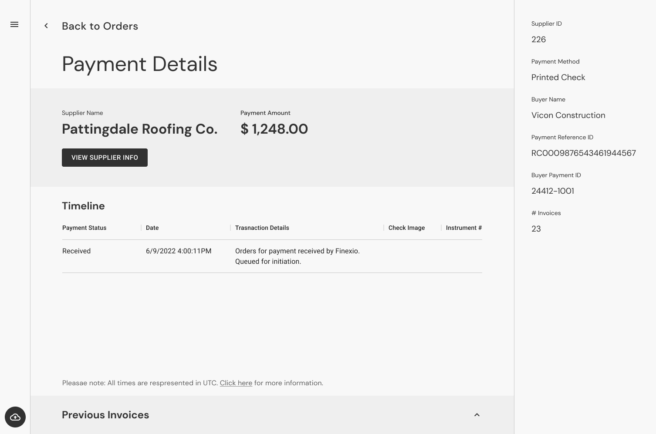The width and height of the screenshot is (656, 434).
Task: Select the 6/9/2022 4:00:11PM date cell
Action: 179,251
